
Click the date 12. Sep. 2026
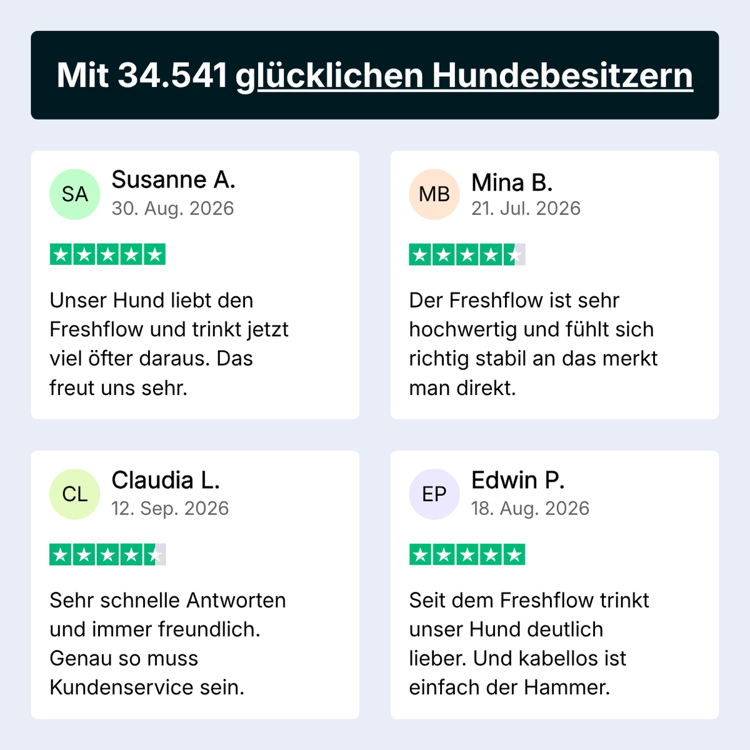(171, 508)
